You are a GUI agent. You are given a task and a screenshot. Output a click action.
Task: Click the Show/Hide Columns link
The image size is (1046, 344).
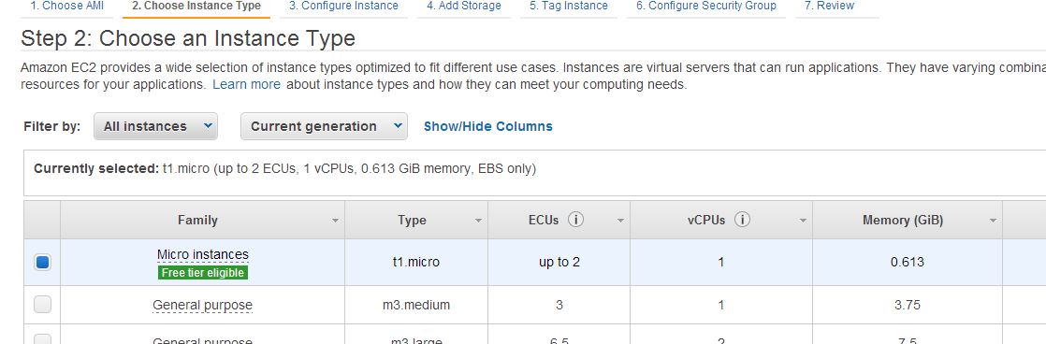tap(488, 126)
